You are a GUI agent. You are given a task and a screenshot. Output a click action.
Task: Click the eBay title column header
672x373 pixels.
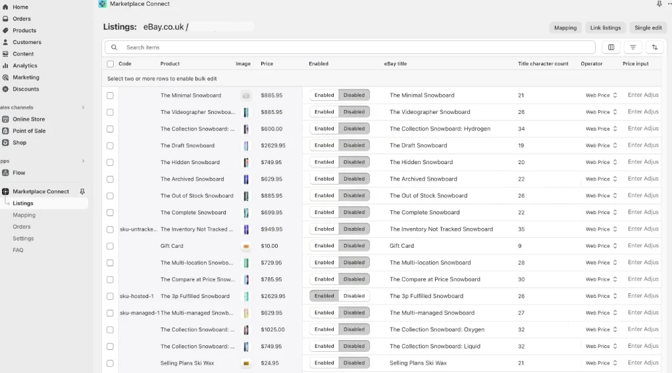[395, 63]
